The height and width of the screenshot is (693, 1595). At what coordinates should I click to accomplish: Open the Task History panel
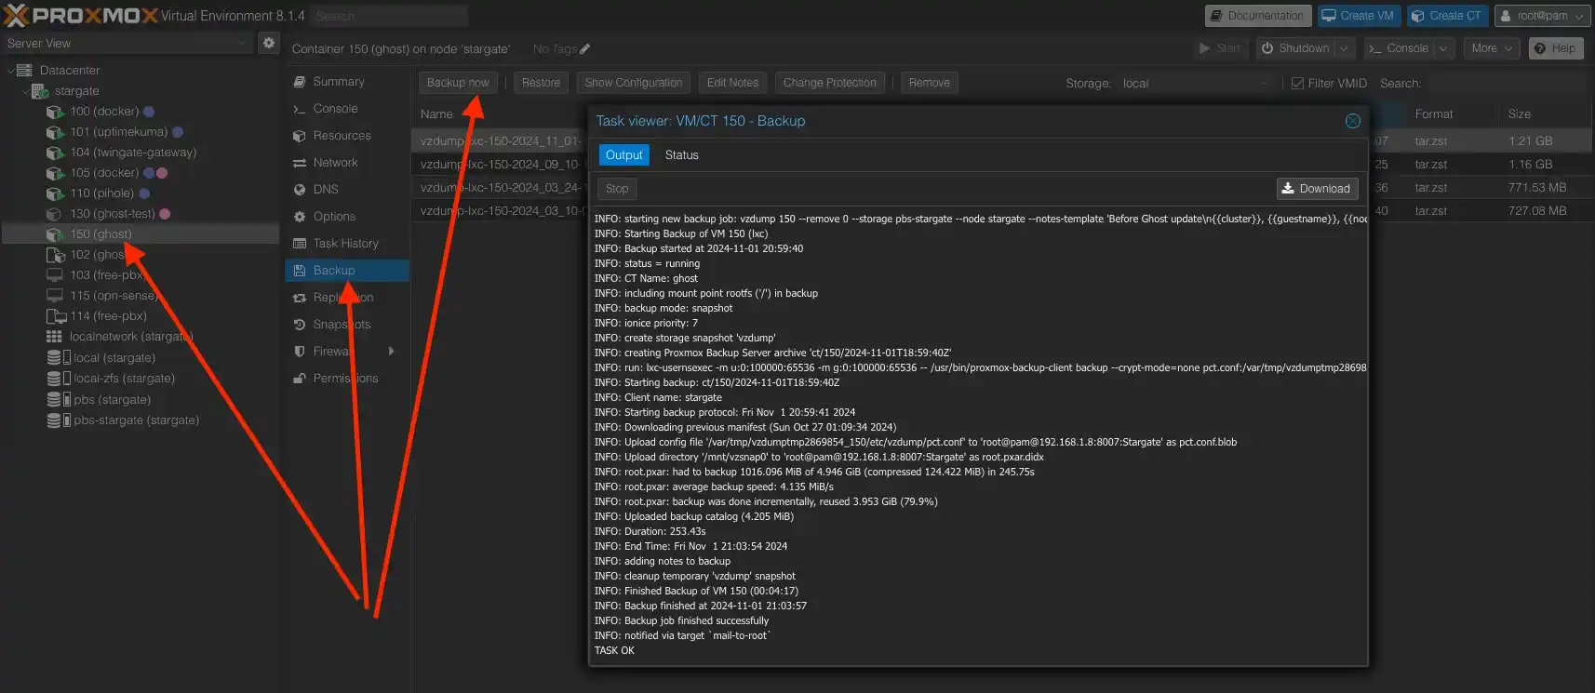(x=346, y=244)
